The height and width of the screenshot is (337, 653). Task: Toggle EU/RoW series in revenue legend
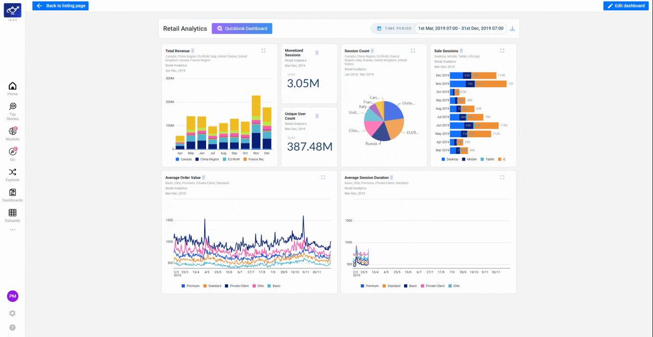coord(231,160)
